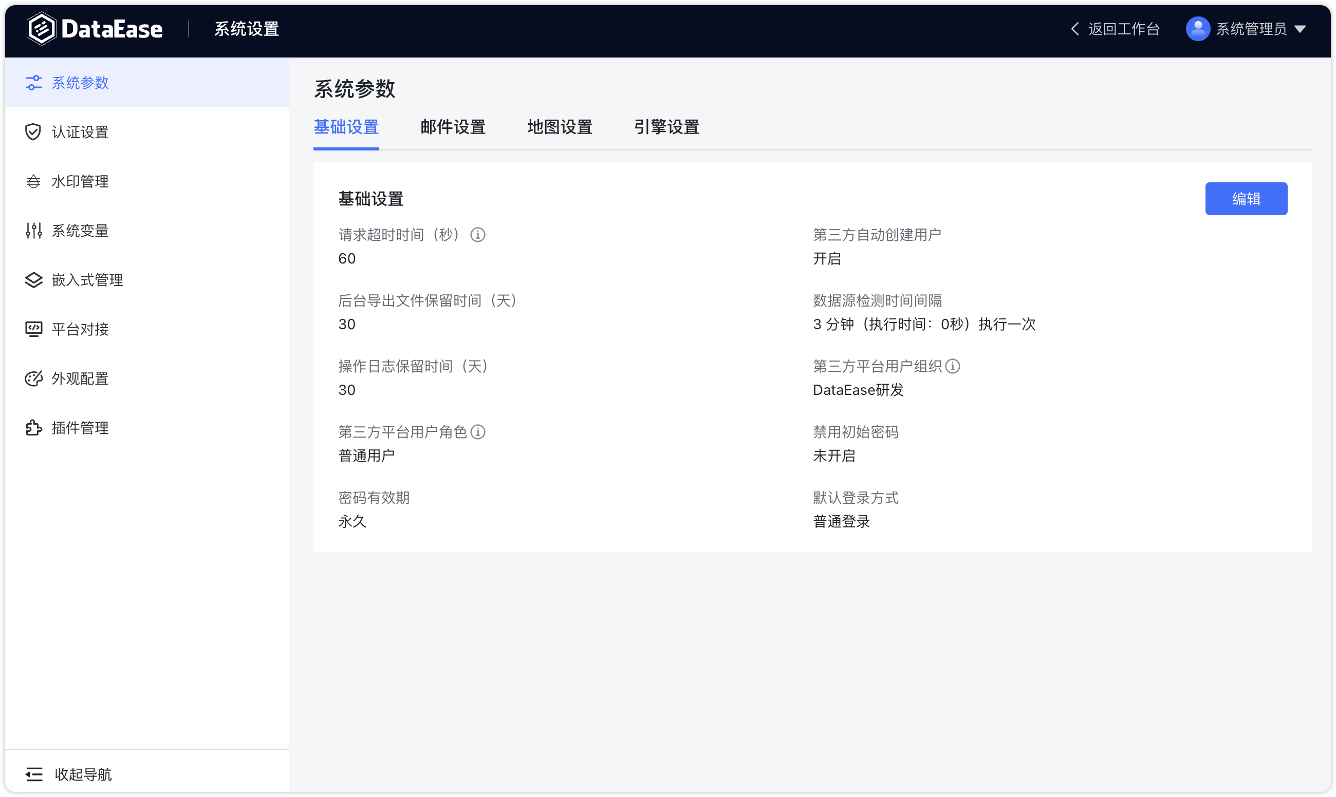Click the 水印管理 stamp icon
Screen dimensions: 1336x797
[33, 181]
